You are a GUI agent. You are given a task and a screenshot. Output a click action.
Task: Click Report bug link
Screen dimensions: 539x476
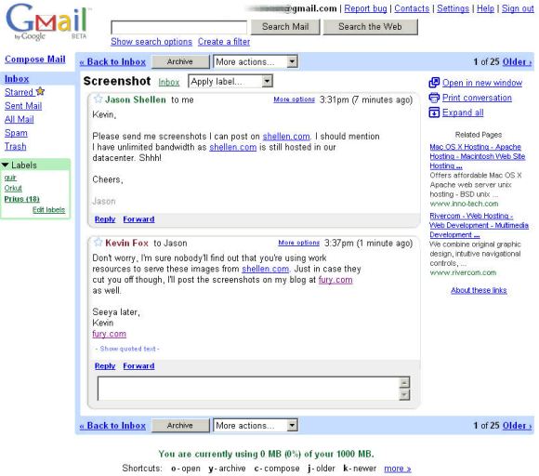[366, 8]
